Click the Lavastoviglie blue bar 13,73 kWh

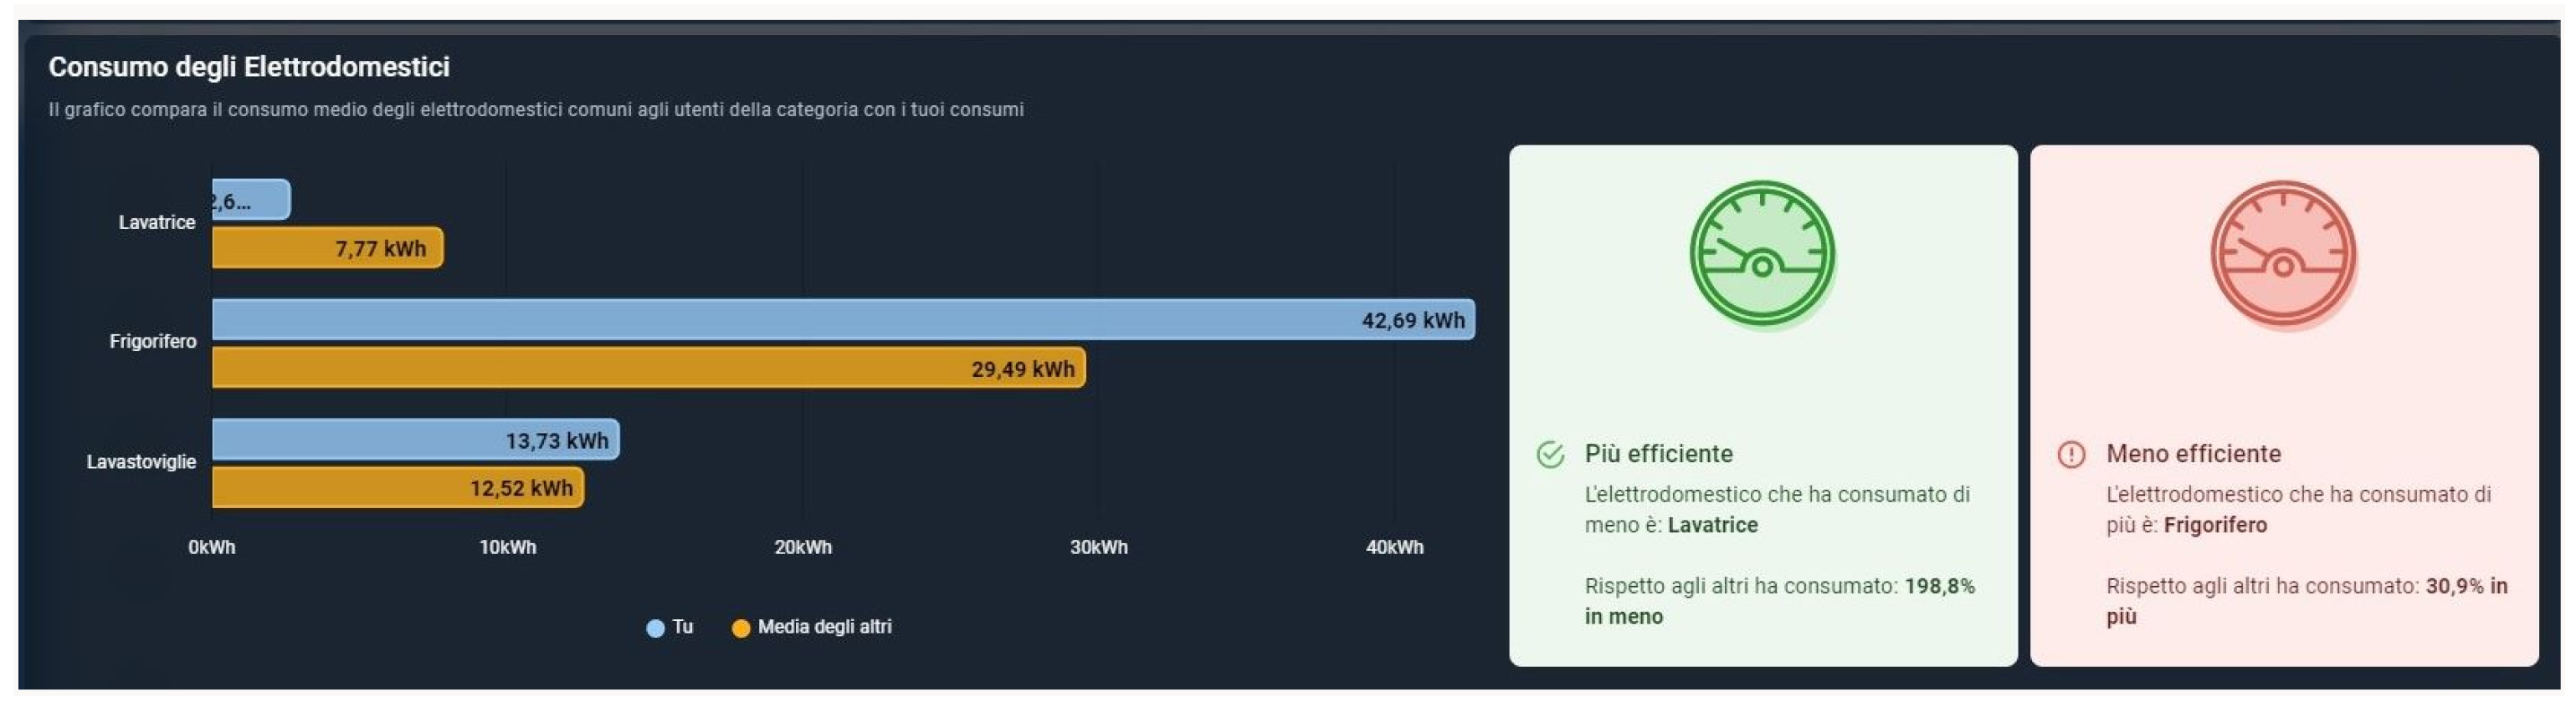pos(415,440)
